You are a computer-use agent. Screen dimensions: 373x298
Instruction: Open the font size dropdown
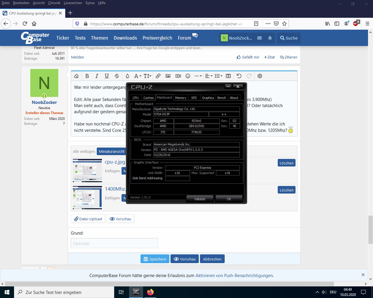click(147, 76)
